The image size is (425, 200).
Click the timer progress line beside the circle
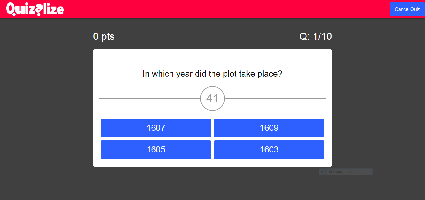click(149, 98)
